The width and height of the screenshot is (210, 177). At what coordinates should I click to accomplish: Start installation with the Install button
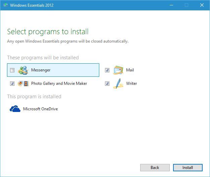[188, 168]
